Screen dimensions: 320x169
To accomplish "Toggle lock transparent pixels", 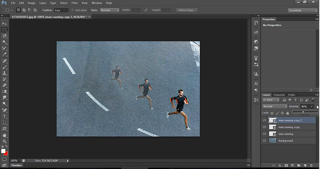I will (x=272, y=113).
